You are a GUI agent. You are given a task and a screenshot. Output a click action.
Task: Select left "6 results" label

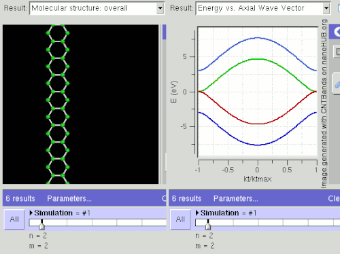point(20,198)
